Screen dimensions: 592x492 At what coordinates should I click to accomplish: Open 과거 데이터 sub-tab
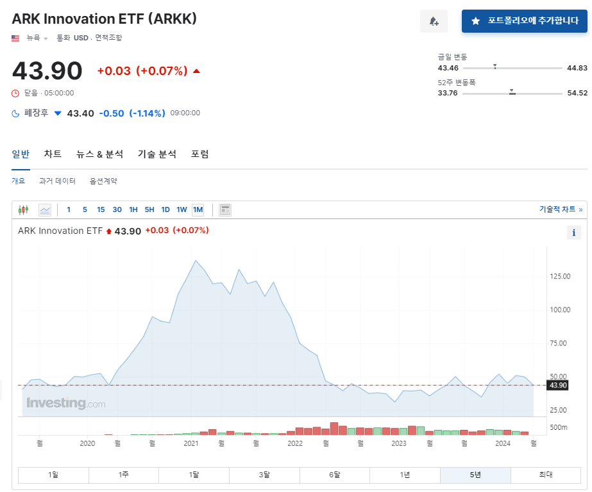coord(57,181)
